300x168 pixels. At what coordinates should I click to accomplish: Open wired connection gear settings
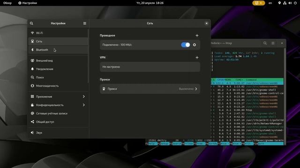(195, 45)
